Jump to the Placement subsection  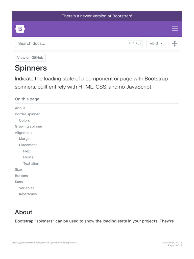(x=28, y=145)
